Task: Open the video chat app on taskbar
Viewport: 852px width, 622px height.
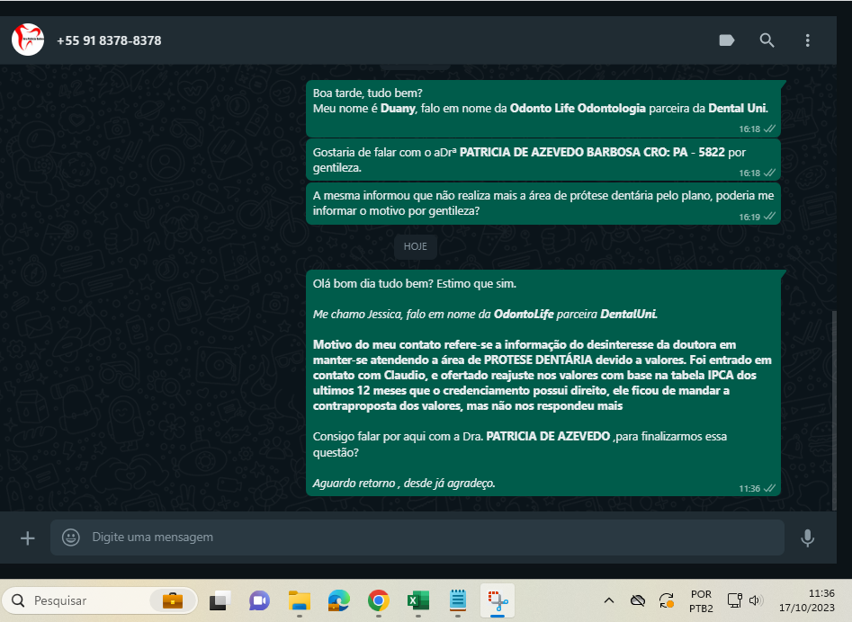Action: (x=260, y=600)
